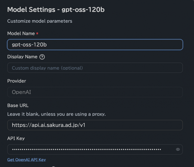194x167 pixels.
Task: Click the Provider label
Action: 17,81
